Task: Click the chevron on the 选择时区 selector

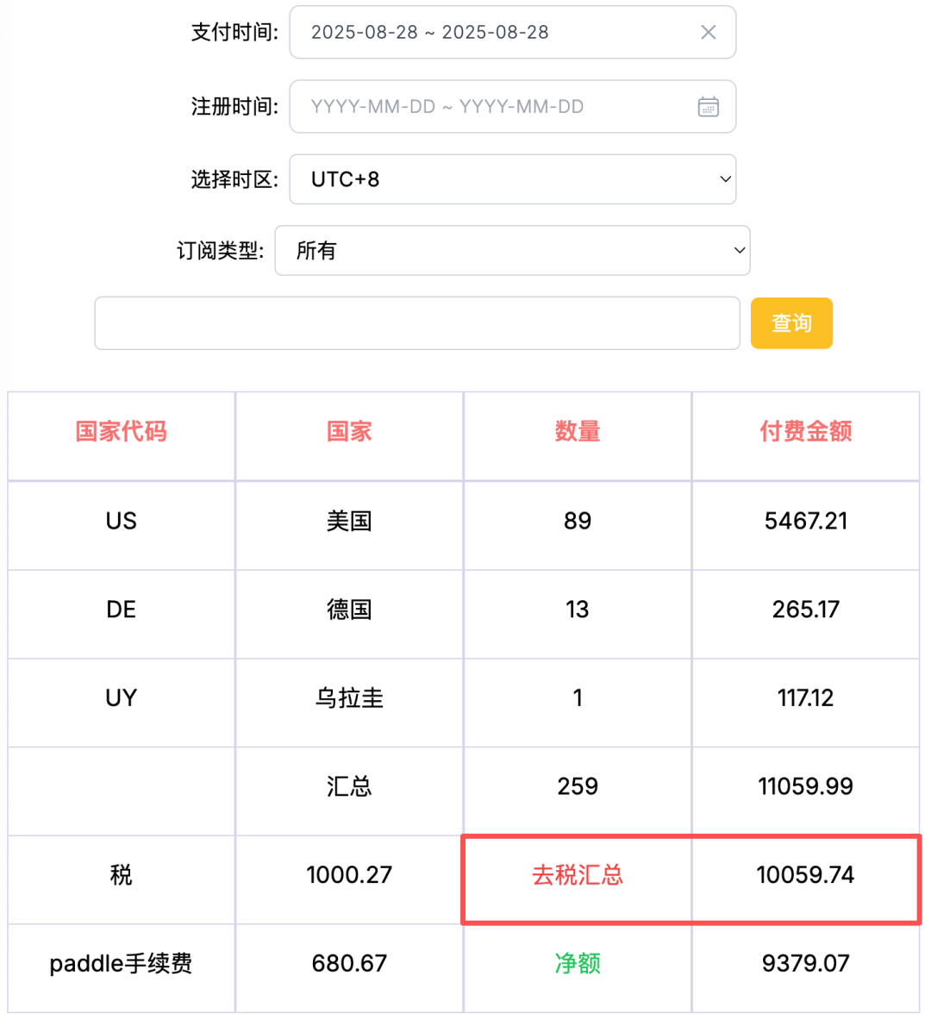Action: [x=725, y=179]
